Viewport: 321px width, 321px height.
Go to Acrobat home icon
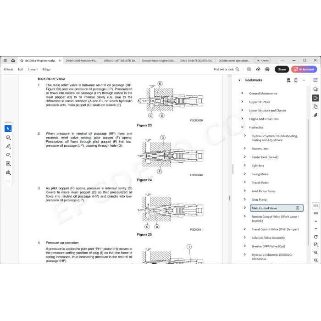coord(13,61)
